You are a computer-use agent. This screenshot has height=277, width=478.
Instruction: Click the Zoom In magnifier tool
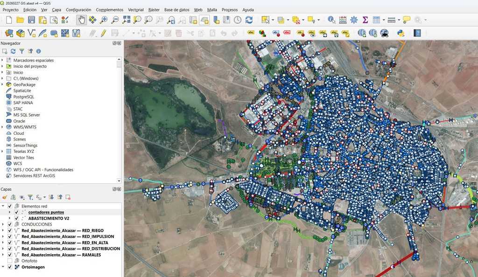pos(104,20)
